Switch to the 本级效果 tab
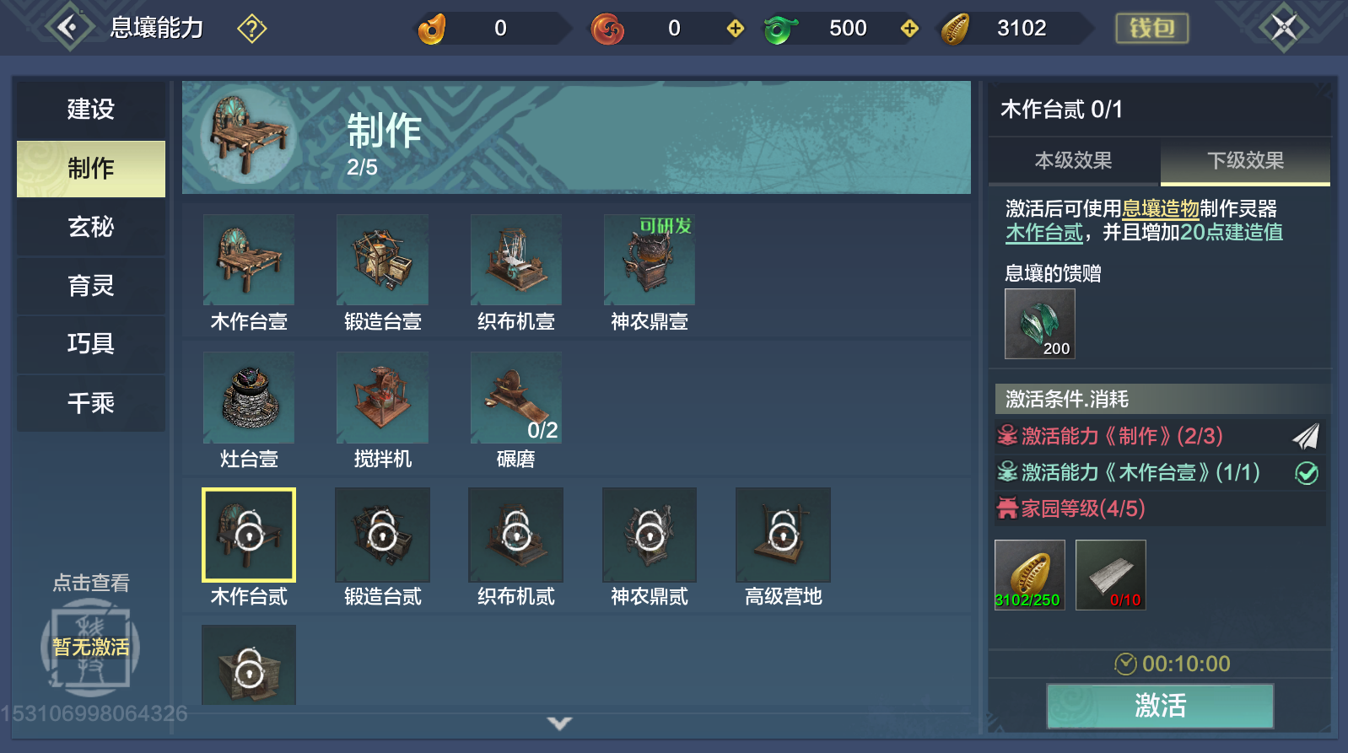This screenshot has height=753, width=1348. coord(1074,160)
